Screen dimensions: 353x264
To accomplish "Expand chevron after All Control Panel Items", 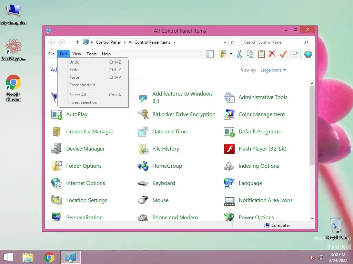I will point(174,42).
